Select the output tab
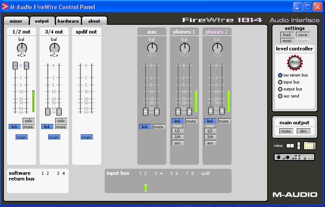 [x=42, y=21]
